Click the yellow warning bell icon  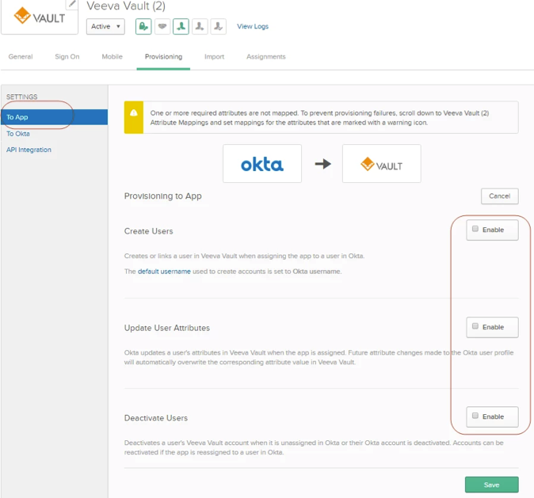134,113
